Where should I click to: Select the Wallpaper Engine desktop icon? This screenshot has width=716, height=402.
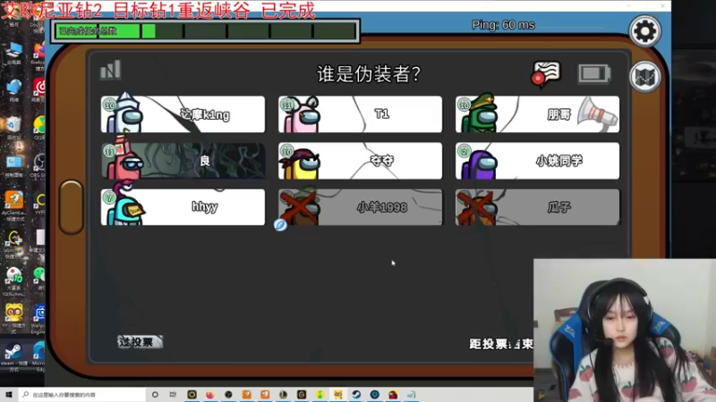39,318
